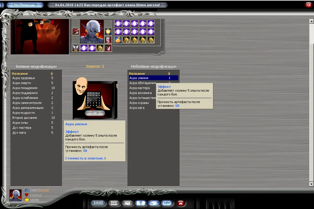Click the two faces icon in bottom bar
Viewport: 314px width, 209px height.
pos(141,203)
